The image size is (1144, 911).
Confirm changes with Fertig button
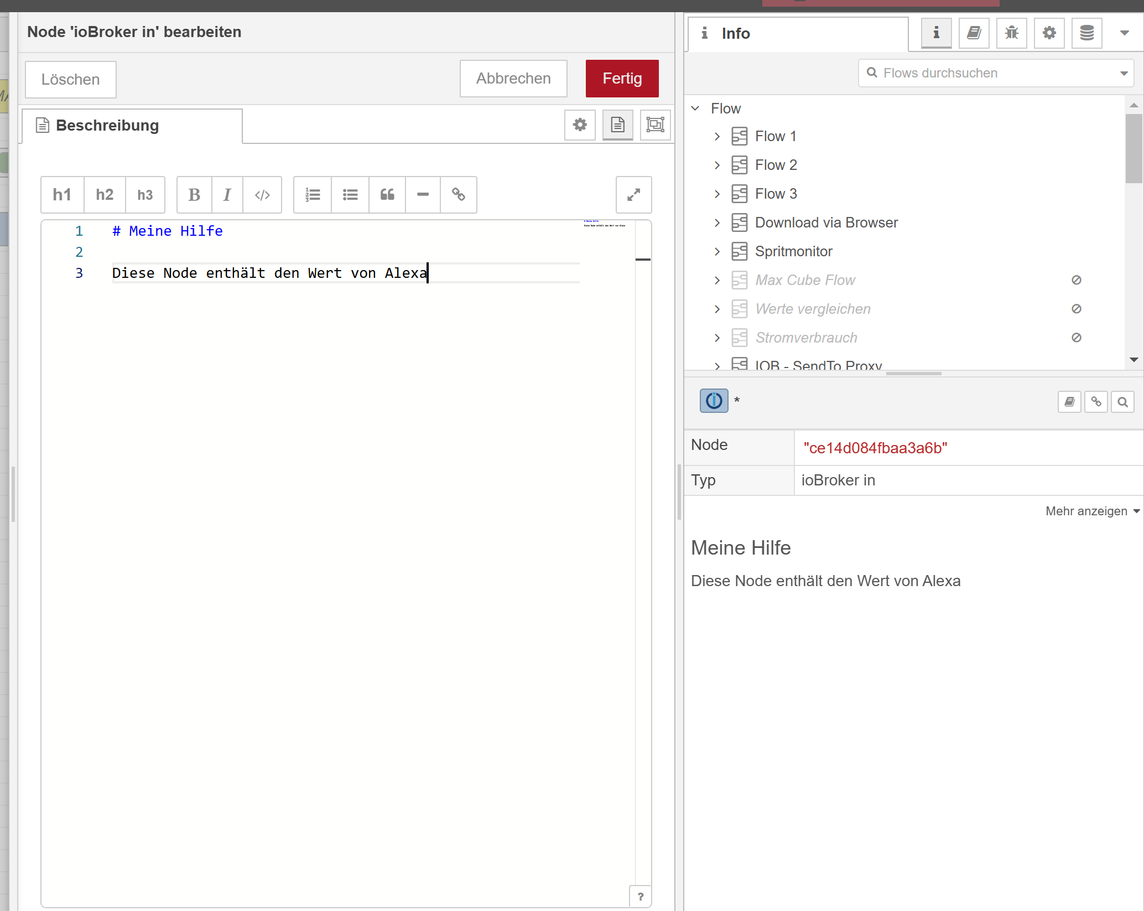click(622, 79)
